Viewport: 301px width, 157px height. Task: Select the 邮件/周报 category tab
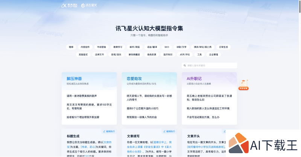tap(135, 47)
